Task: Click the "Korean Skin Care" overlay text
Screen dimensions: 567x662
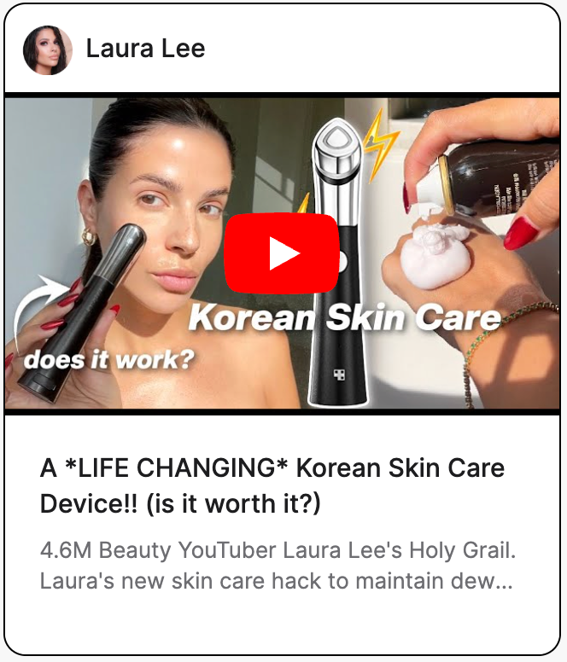Action: click(344, 317)
